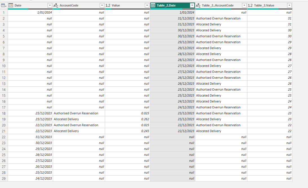This screenshot has height=188, width=308.
Task: Select the AccountCode column header
Action: coord(79,6)
